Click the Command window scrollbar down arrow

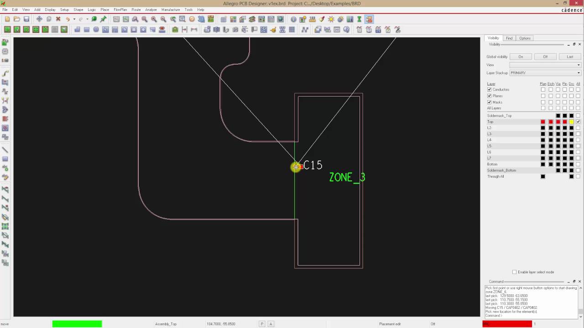pos(581,316)
